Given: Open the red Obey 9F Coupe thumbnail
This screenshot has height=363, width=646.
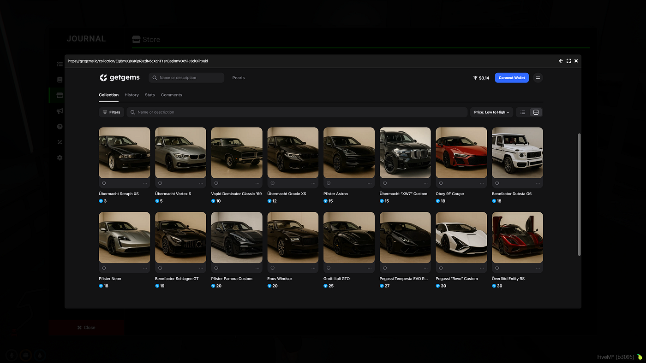Looking at the screenshot, I should point(461,153).
